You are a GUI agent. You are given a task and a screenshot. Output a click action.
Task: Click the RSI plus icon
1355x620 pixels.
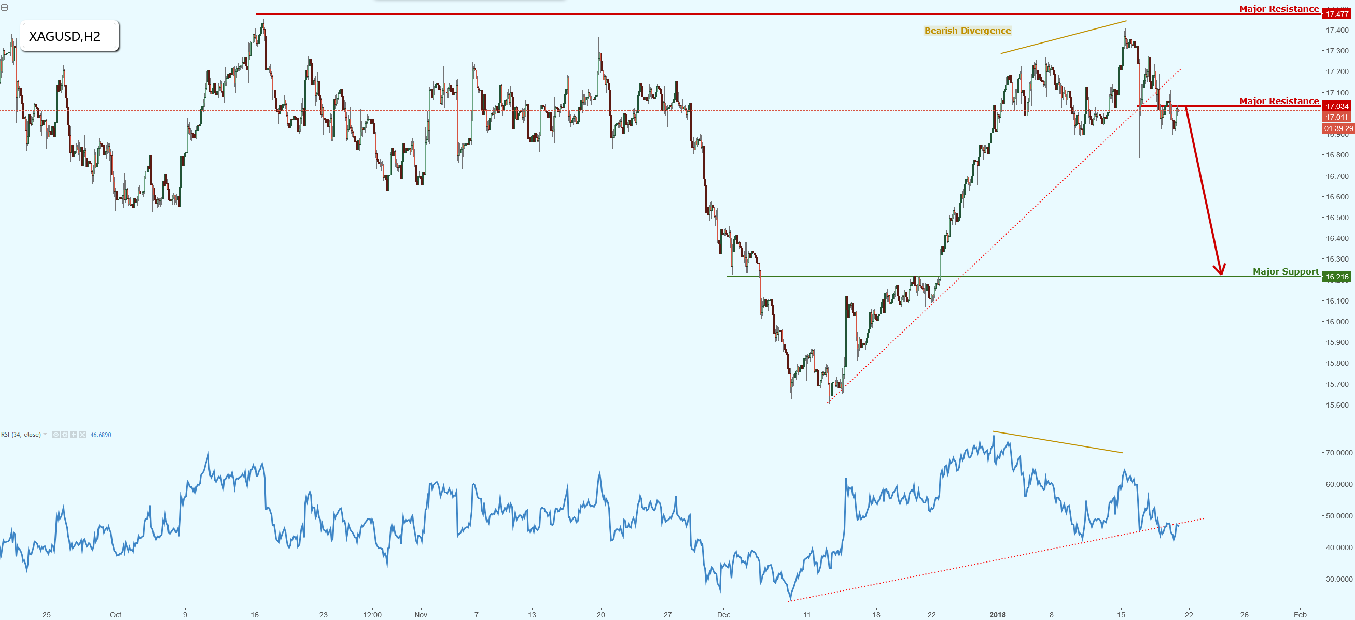click(x=74, y=435)
